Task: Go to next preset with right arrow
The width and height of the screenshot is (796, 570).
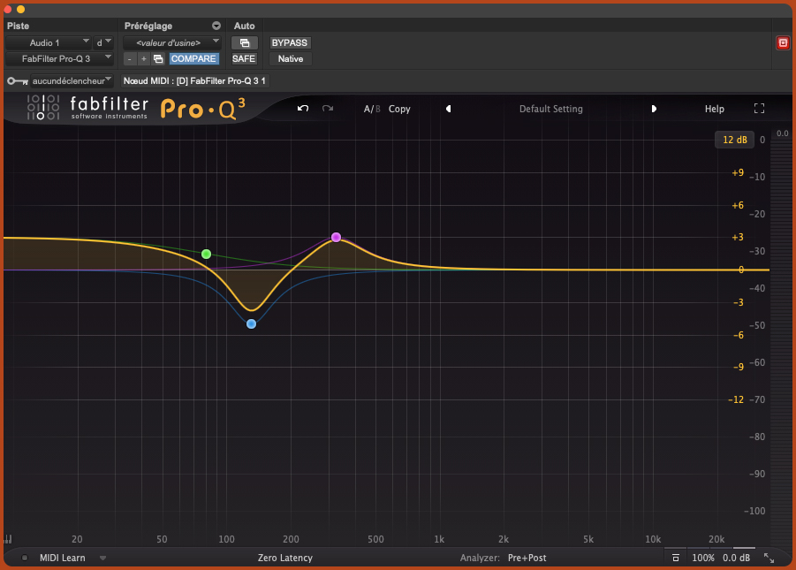Action: pyautogui.click(x=654, y=109)
